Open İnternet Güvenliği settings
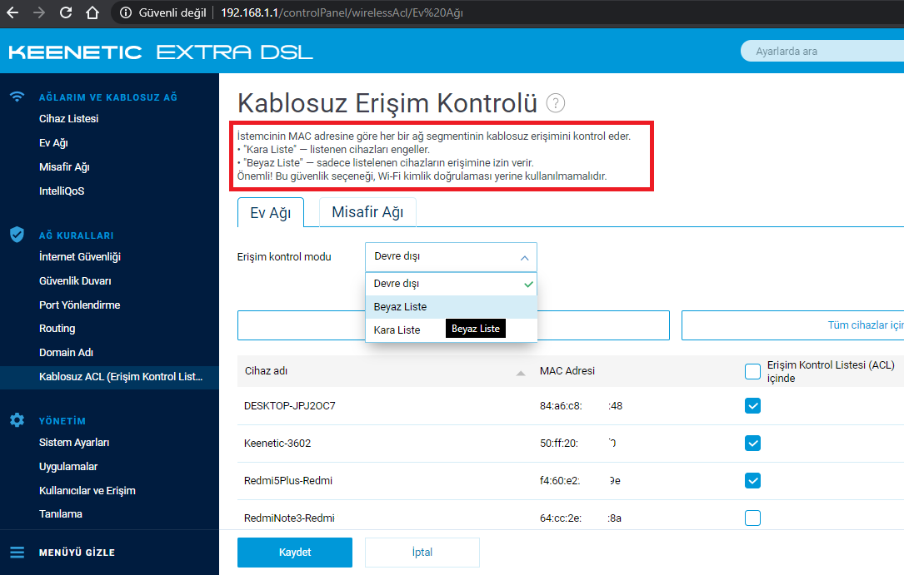Screen dimensions: 904x575 point(79,256)
